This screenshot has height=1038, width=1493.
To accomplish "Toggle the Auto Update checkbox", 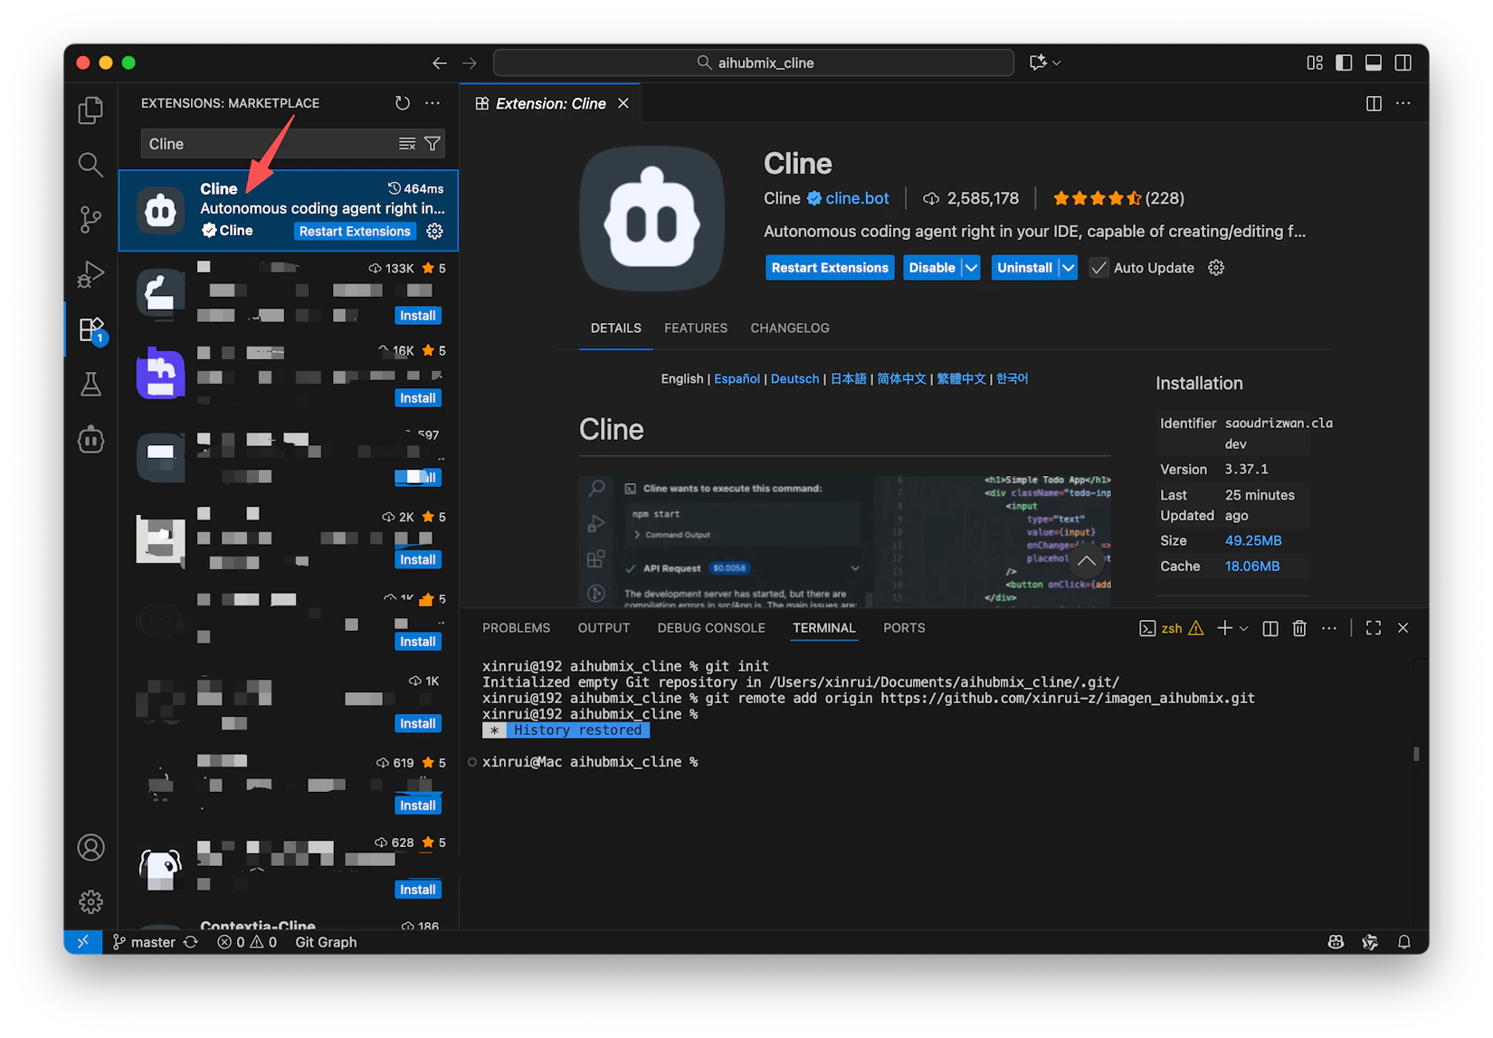I will [x=1098, y=268].
